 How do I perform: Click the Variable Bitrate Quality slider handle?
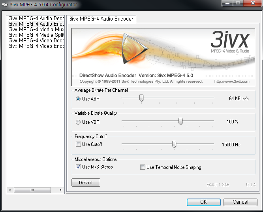(180, 121)
